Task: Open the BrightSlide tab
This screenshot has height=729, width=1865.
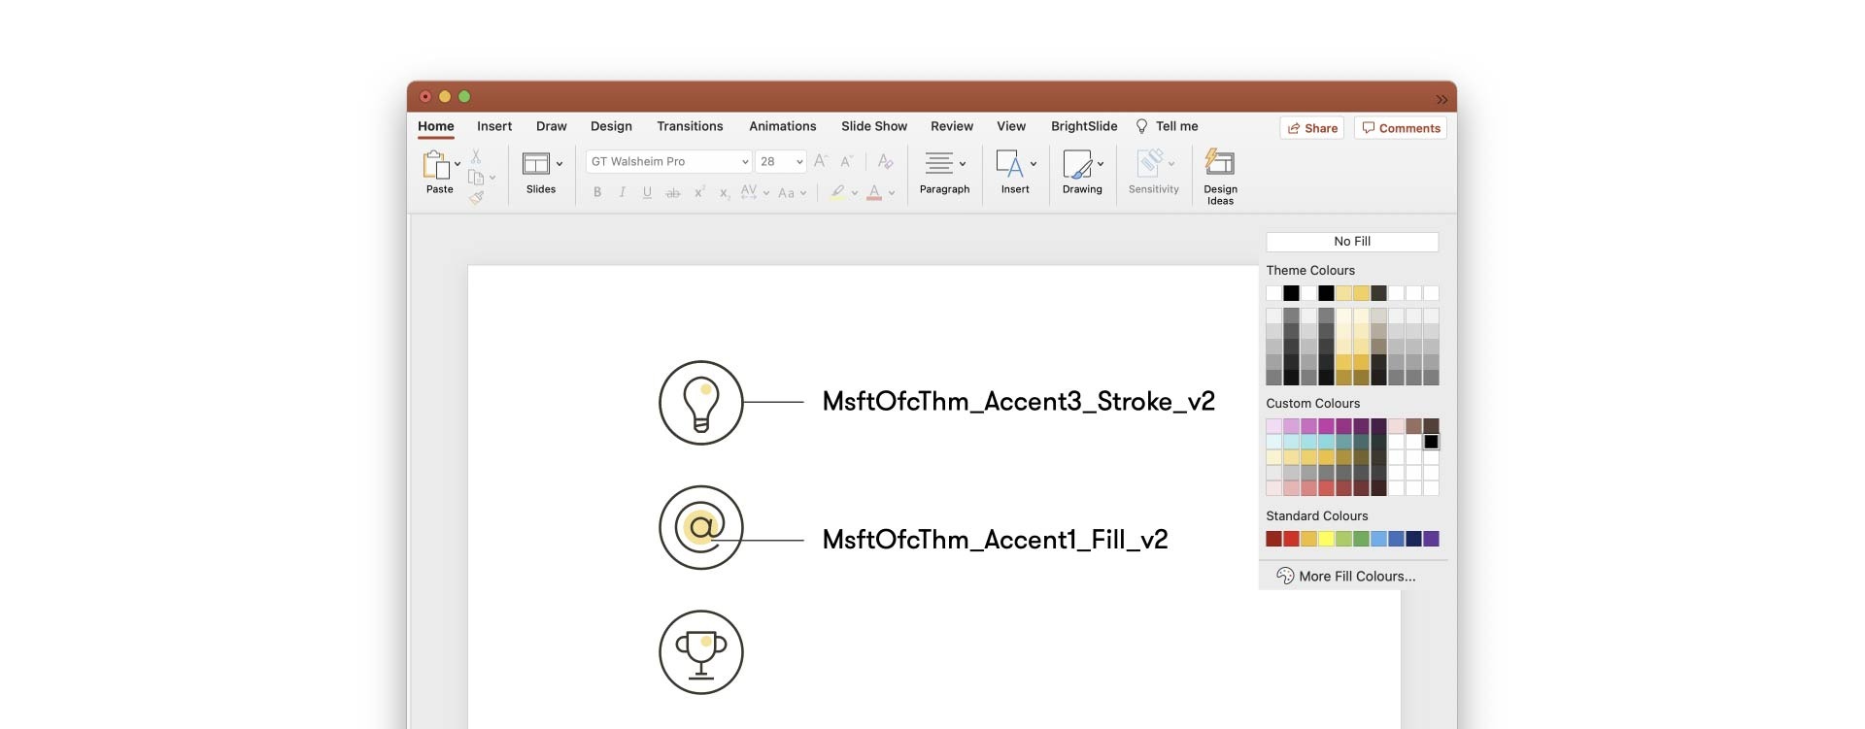Action: tap(1084, 126)
